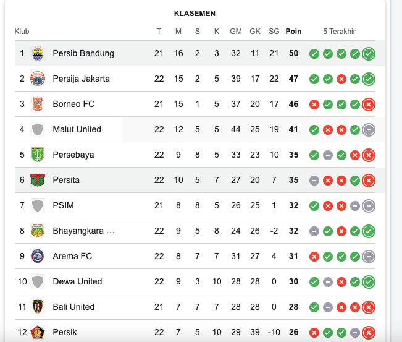Screen dimensions: 402x342
Task: Open the PSIM team name link
Action: point(64,205)
